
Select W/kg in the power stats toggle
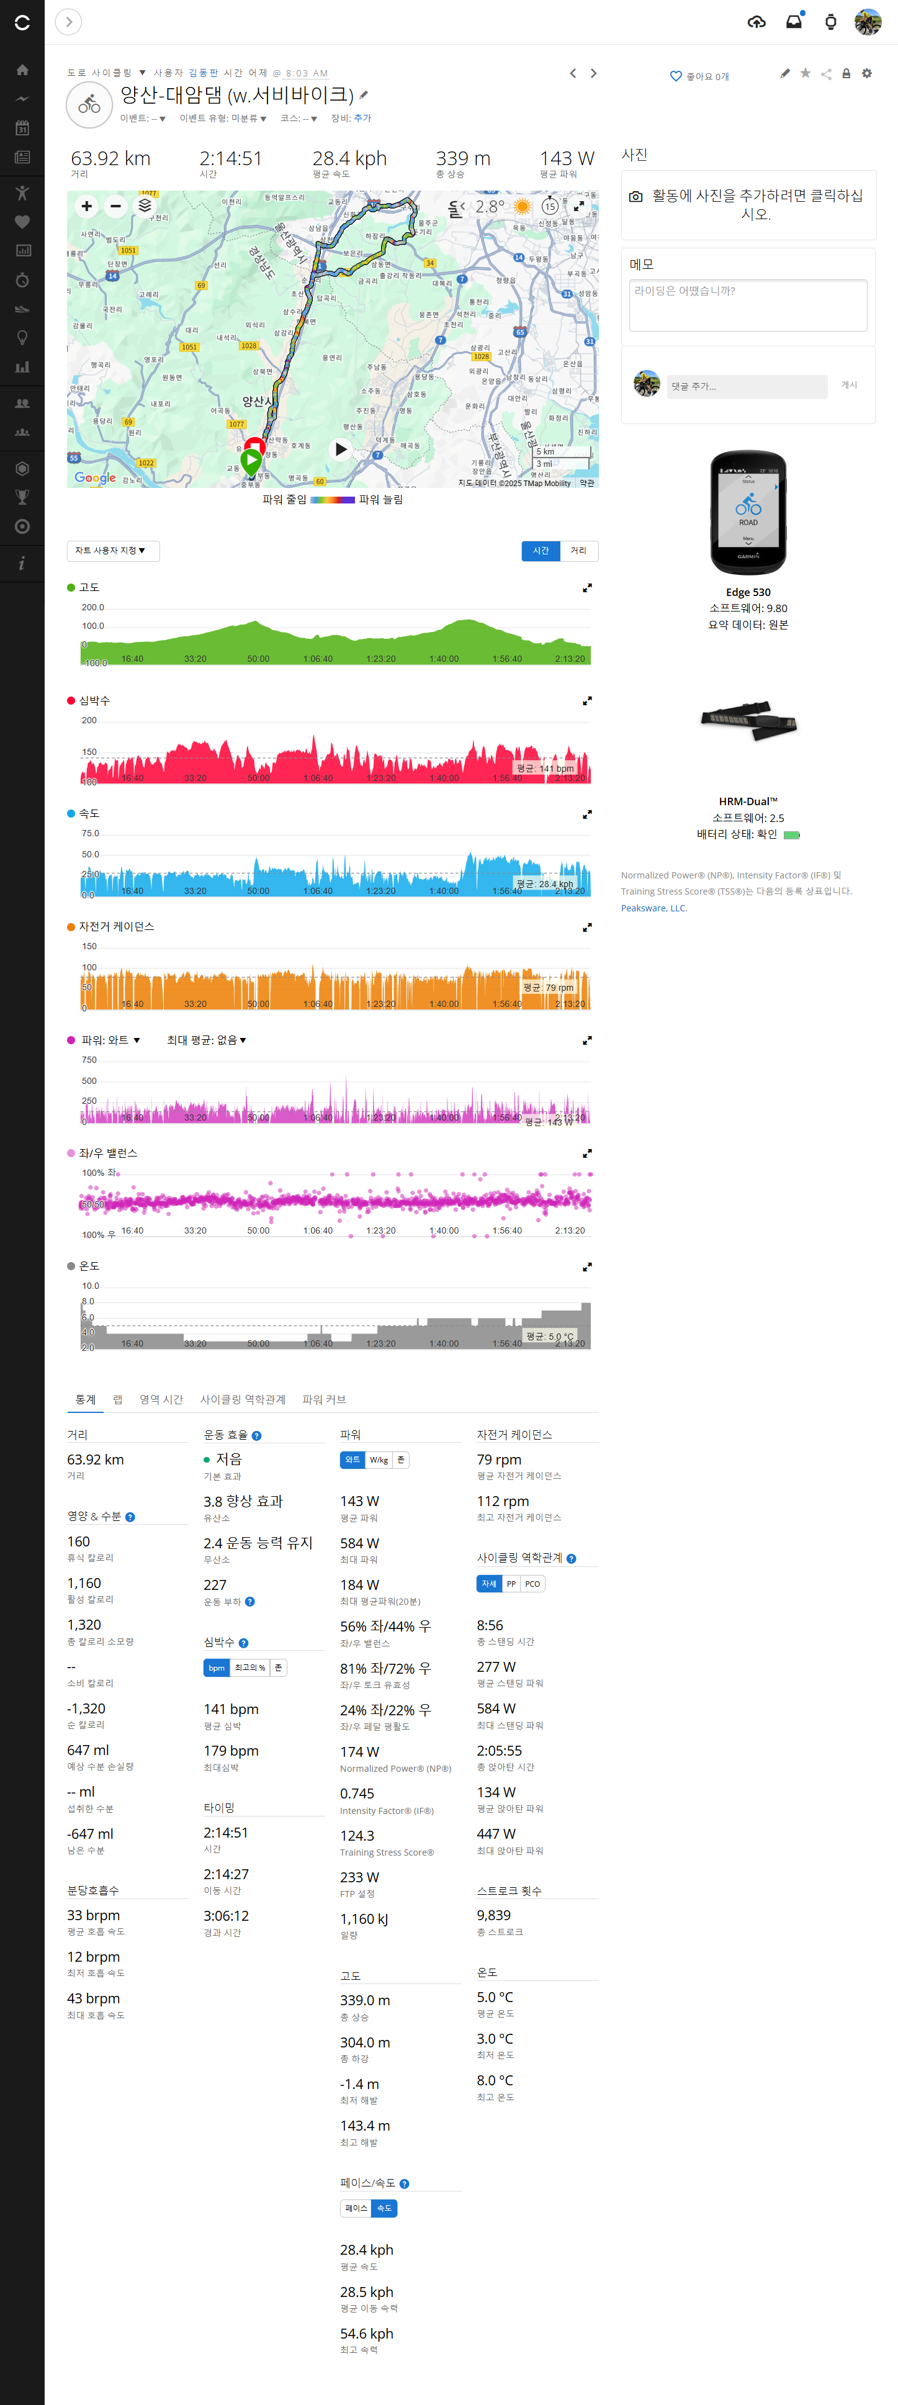click(378, 1460)
